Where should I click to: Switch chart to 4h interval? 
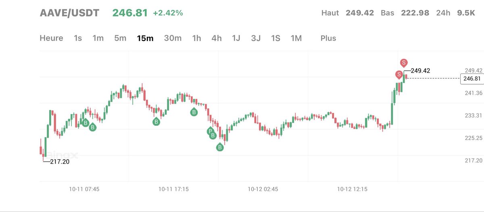[x=217, y=38]
